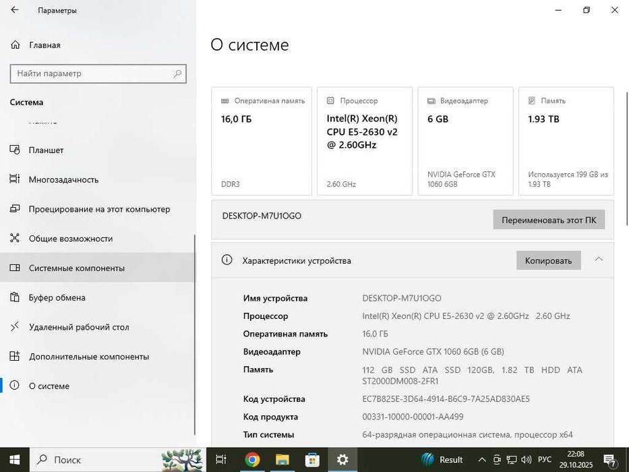Open Проецирование на этот компьютер
The height and width of the screenshot is (472, 629).
pyautogui.click(x=98, y=209)
